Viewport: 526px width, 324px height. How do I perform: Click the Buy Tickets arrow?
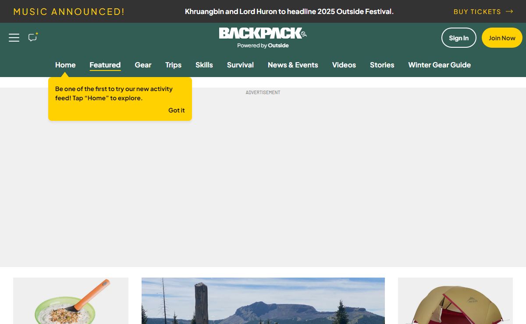click(509, 11)
